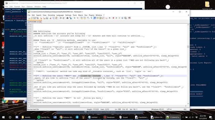Open the Function List toolbar icon
The width and height of the screenshot is (215, 120).
coord(103,18)
